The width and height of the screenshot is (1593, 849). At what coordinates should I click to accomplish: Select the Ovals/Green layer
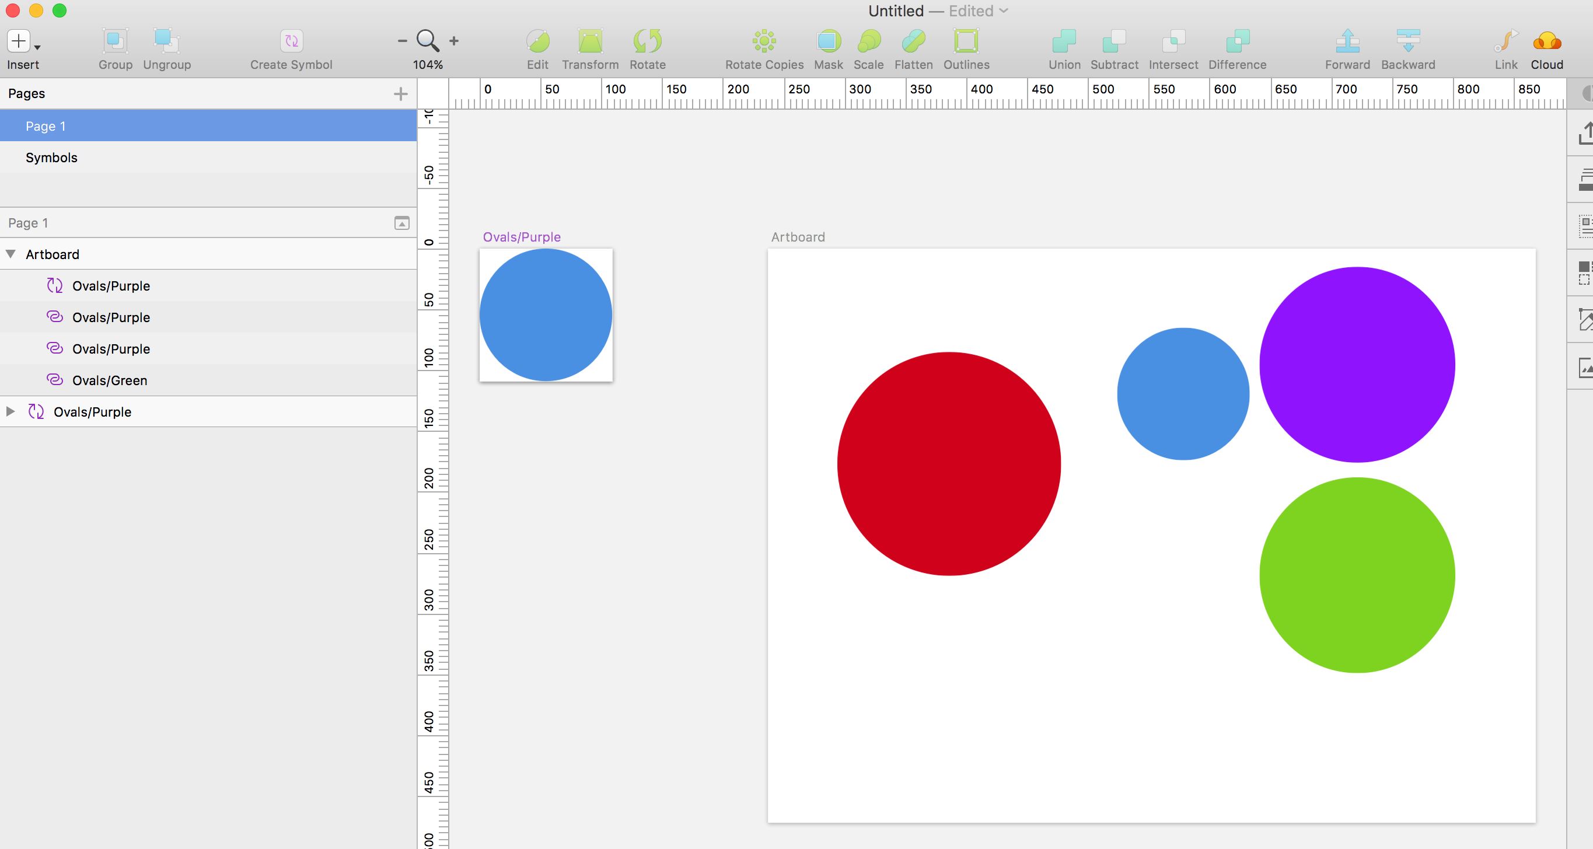click(x=110, y=380)
